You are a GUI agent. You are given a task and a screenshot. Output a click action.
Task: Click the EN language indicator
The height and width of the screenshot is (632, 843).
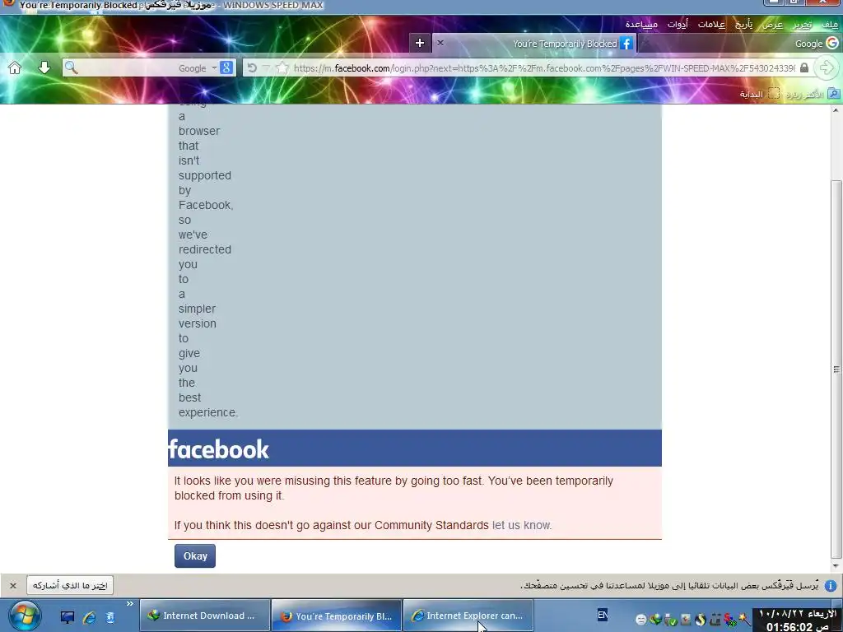point(603,614)
